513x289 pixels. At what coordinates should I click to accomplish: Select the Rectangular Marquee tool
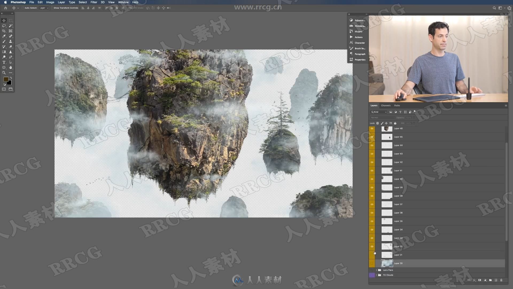(11, 21)
